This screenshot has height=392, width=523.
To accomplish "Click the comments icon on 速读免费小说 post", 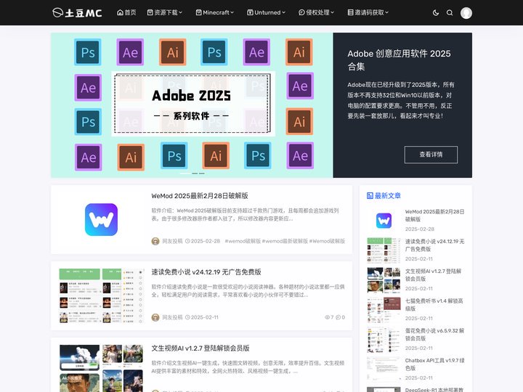I will 338,317.
